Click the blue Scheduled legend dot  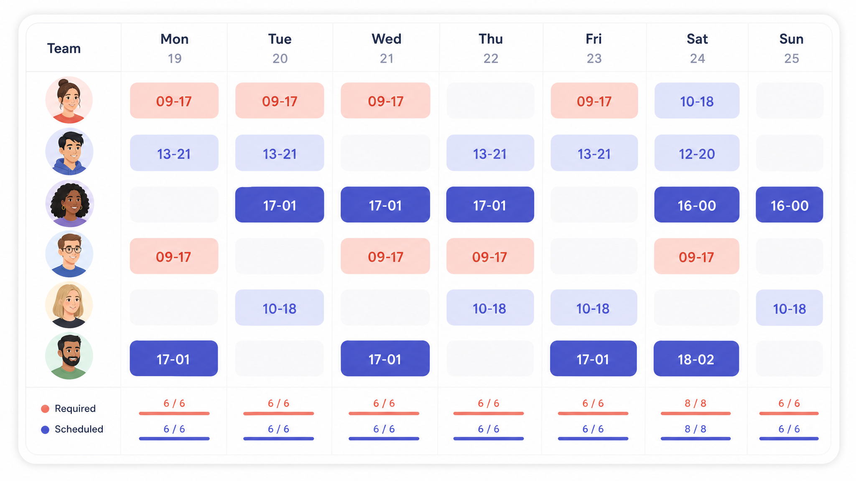click(45, 430)
